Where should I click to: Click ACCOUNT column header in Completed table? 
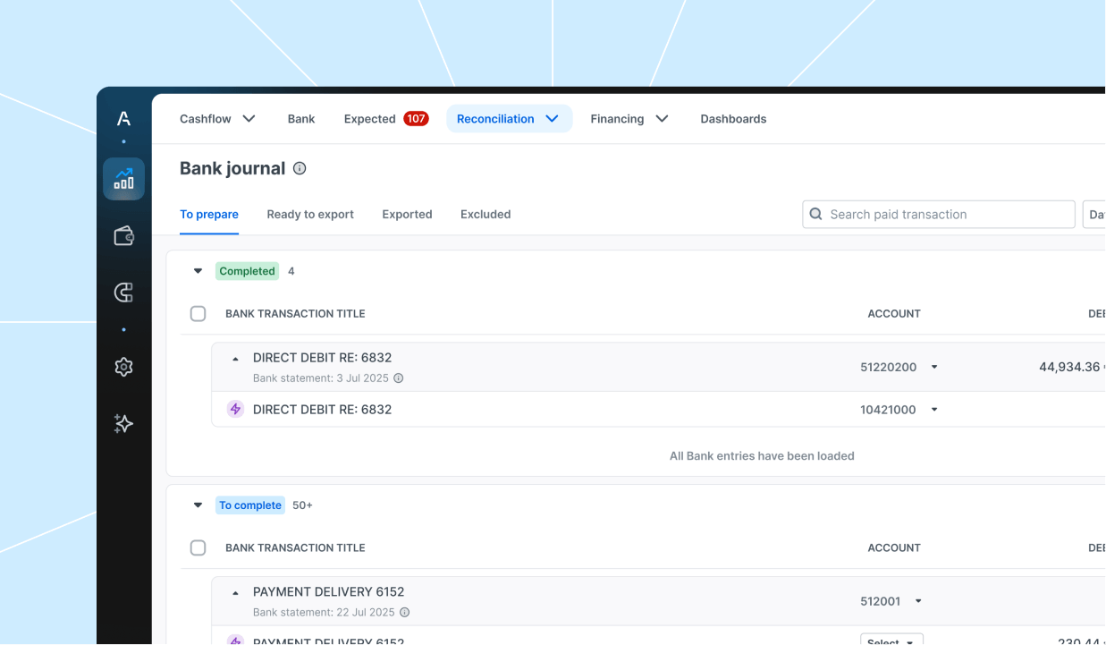coord(894,314)
